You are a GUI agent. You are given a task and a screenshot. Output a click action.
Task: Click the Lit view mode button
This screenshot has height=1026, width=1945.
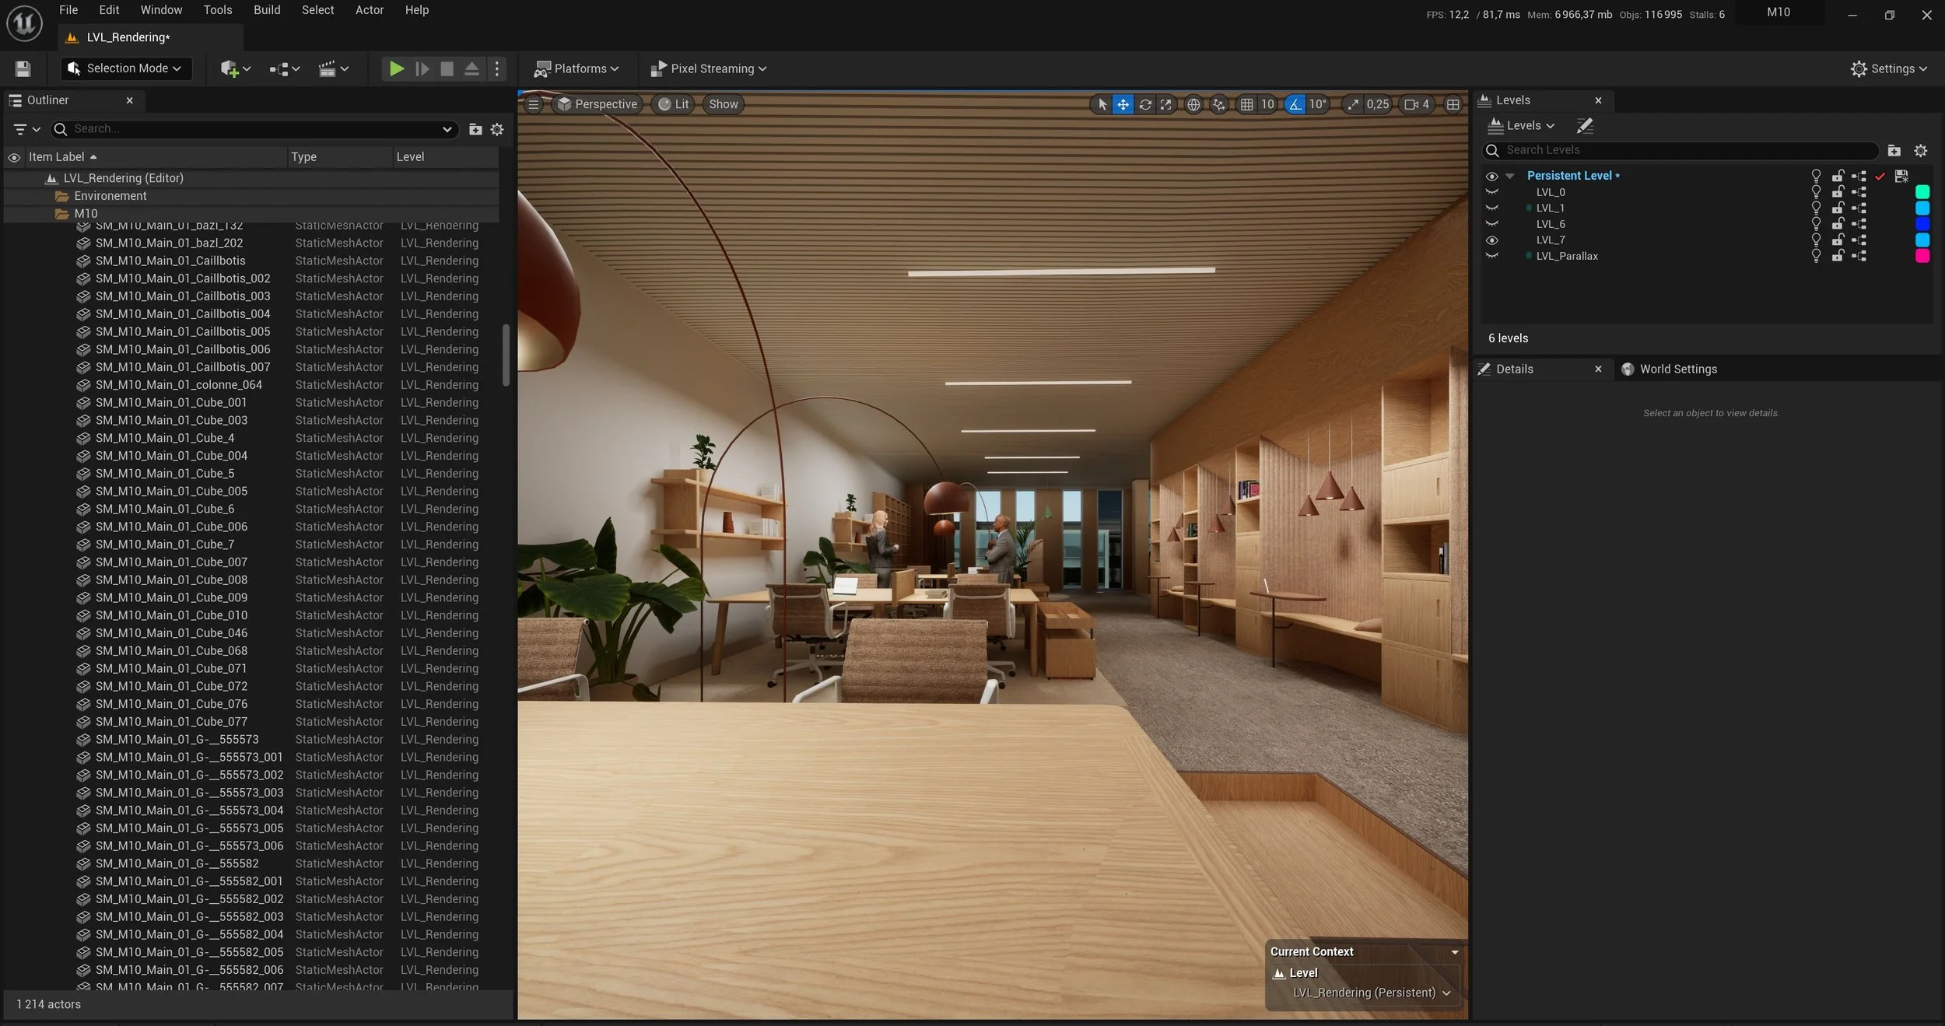pyautogui.click(x=674, y=104)
